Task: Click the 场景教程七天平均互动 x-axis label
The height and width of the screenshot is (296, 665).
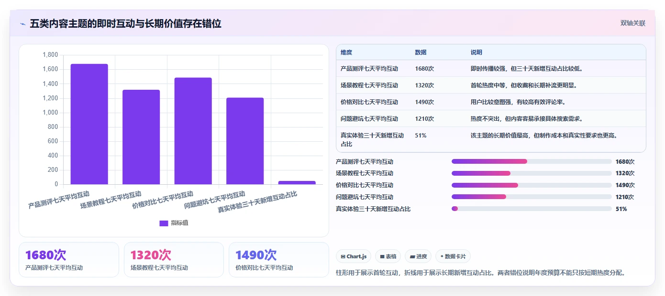Action: coord(111,201)
